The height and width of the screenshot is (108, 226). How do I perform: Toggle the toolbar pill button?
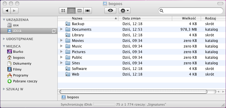(220, 4)
